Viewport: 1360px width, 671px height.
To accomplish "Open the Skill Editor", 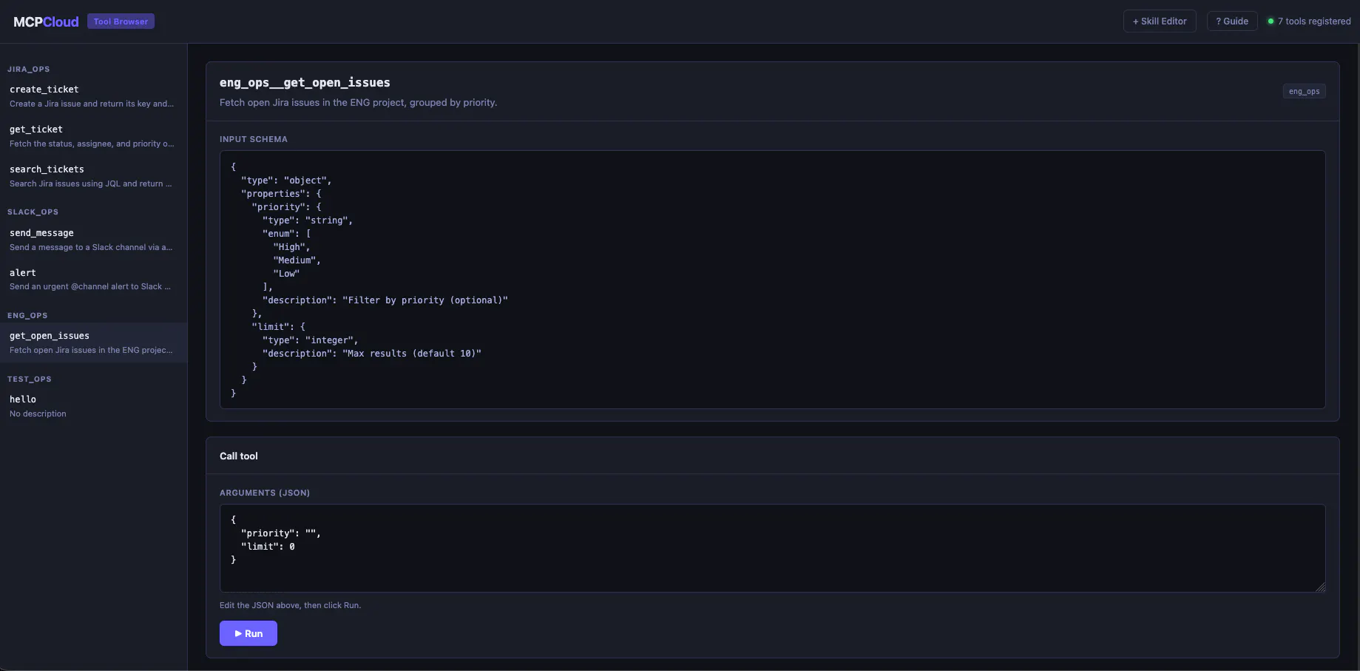I will (x=1160, y=21).
